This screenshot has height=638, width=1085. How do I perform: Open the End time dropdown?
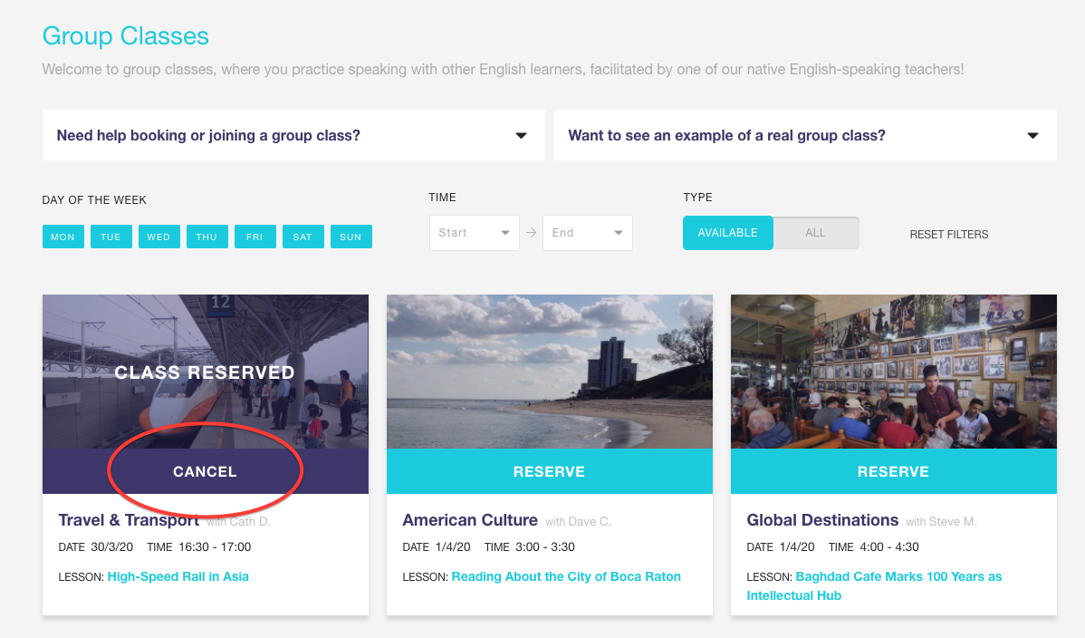[x=588, y=233]
